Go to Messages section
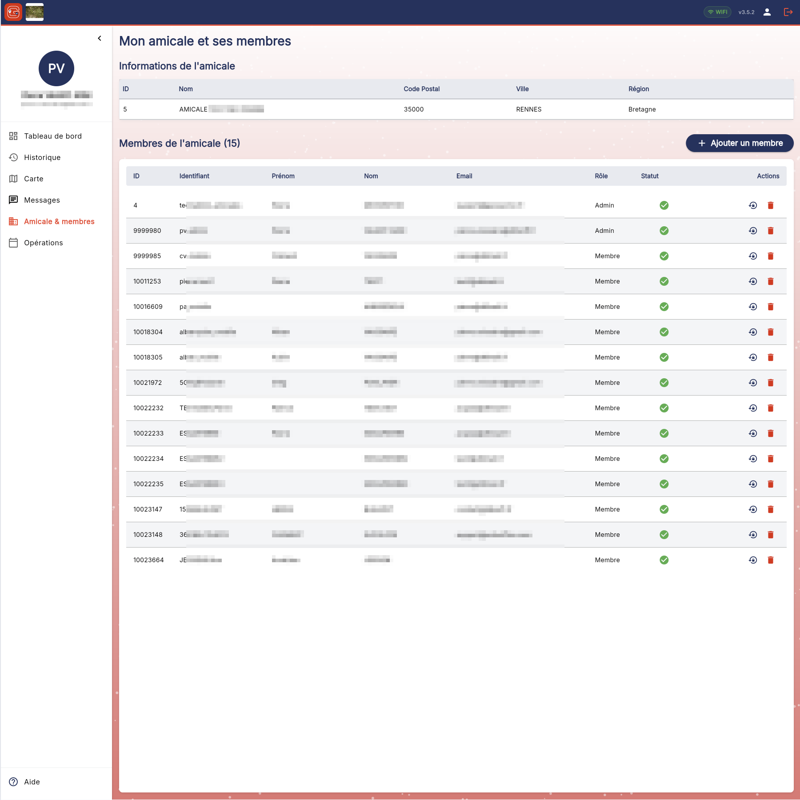Viewport: 800px width, 800px height. point(42,200)
